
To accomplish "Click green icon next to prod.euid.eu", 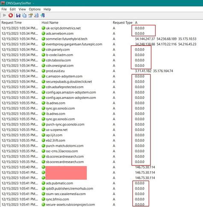I will pos(43,71).
